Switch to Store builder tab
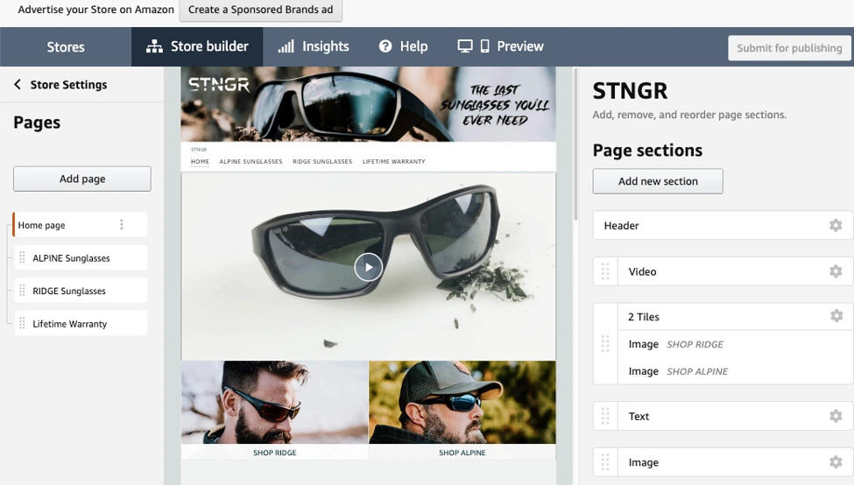The width and height of the screenshot is (854, 485). coord(197,46)
